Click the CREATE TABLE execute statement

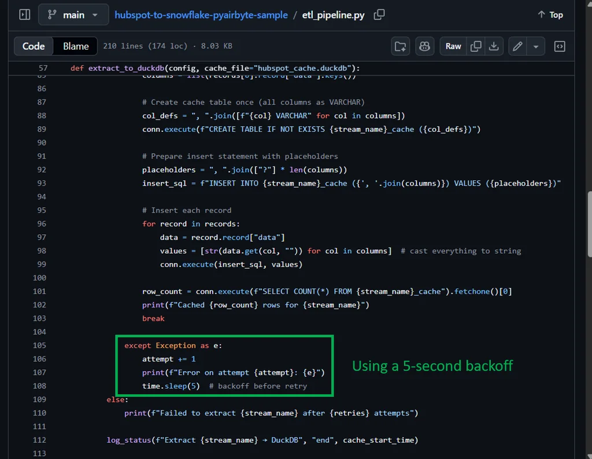pyautogui.click(x=312, y=129)
